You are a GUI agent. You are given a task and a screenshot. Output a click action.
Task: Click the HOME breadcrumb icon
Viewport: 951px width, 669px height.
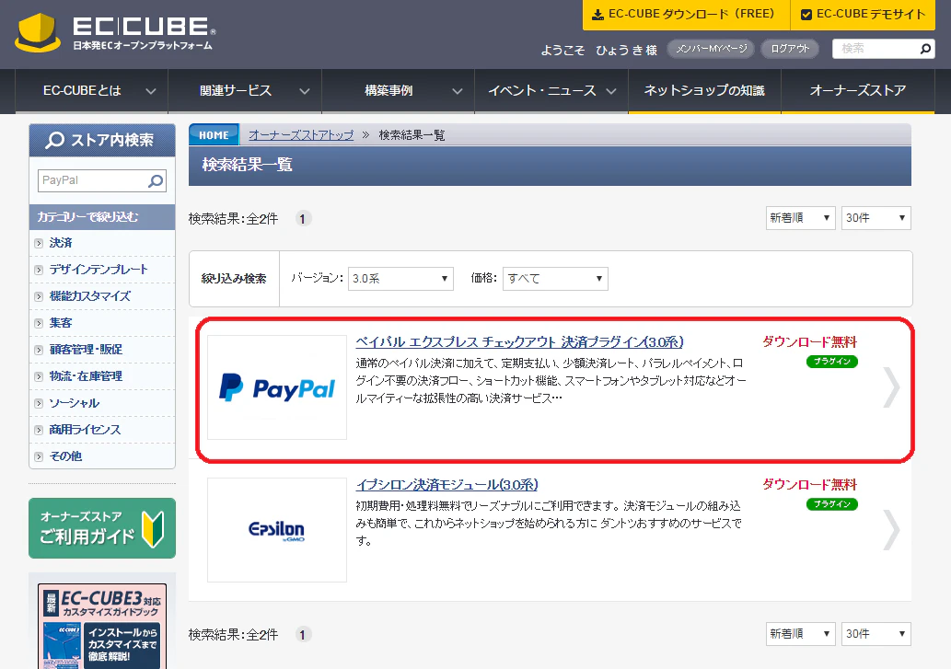[x=215, y=135]
